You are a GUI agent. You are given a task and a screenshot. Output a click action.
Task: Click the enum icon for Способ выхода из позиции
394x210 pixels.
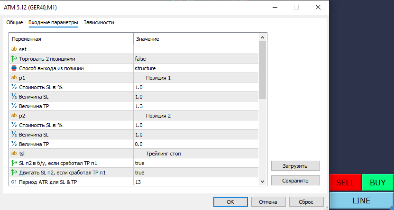pyautogui.click(x=14, y=68)
